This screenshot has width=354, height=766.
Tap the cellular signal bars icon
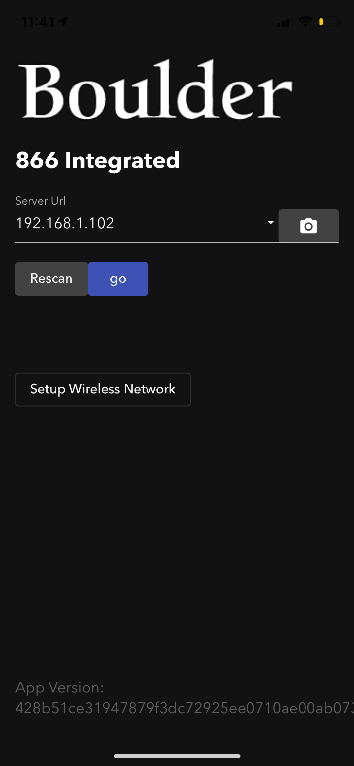click(284, 22)
